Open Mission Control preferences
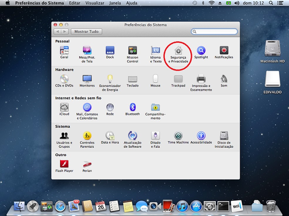The width and height of the screenshot is (289, 216). pyautogui.click(x=132, y=54)
